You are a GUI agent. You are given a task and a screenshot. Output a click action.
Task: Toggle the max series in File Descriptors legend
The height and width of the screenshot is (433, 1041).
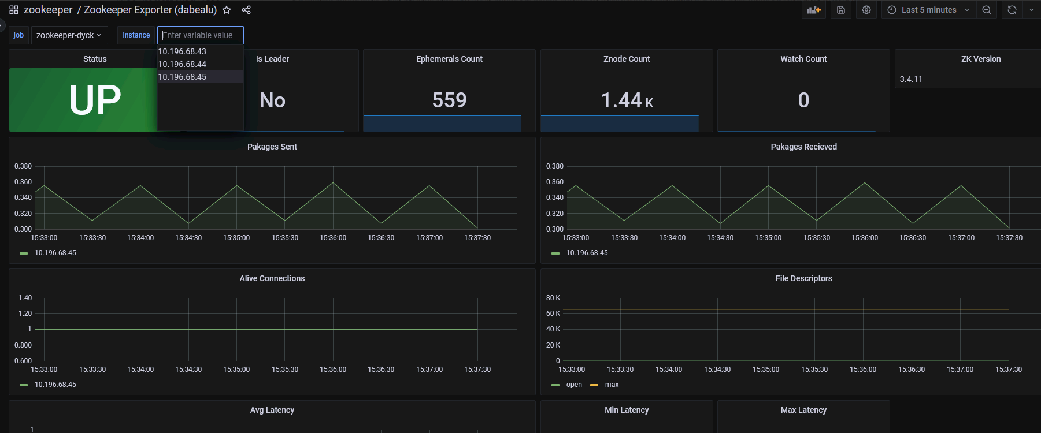[x=612, y=385]
